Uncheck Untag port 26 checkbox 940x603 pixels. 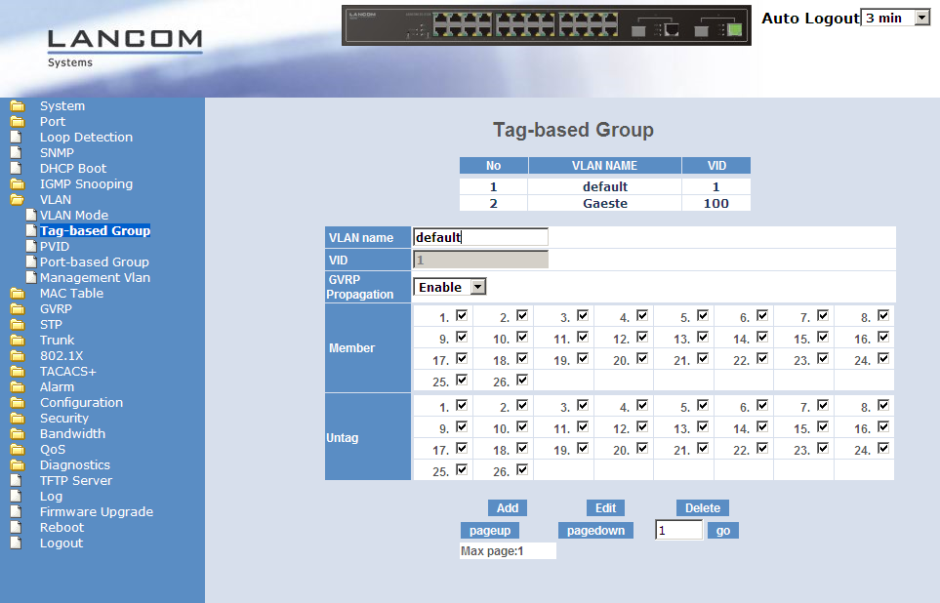(x=522, y=469)
